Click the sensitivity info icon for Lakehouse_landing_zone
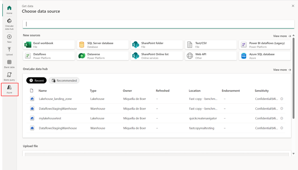Viewport: 298px width, 170px height. (282, 99)
